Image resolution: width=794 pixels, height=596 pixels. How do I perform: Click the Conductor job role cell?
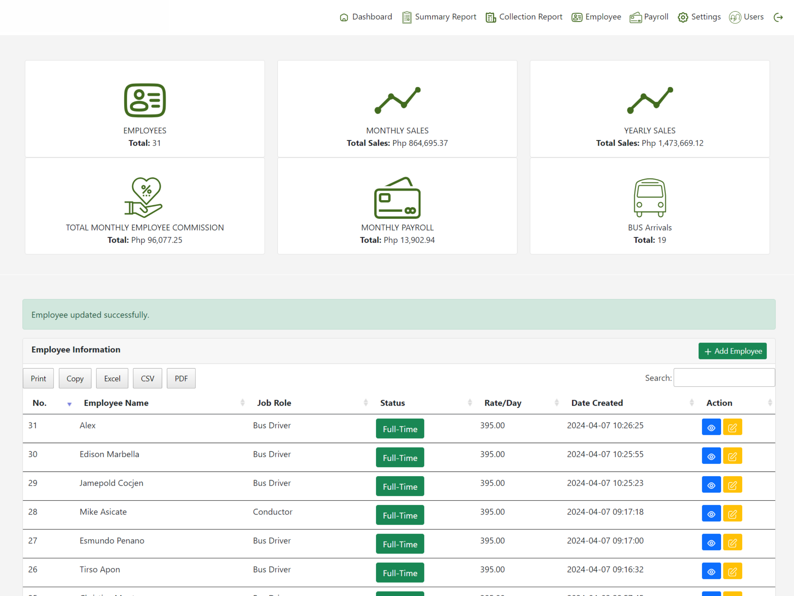coord(272,512)
